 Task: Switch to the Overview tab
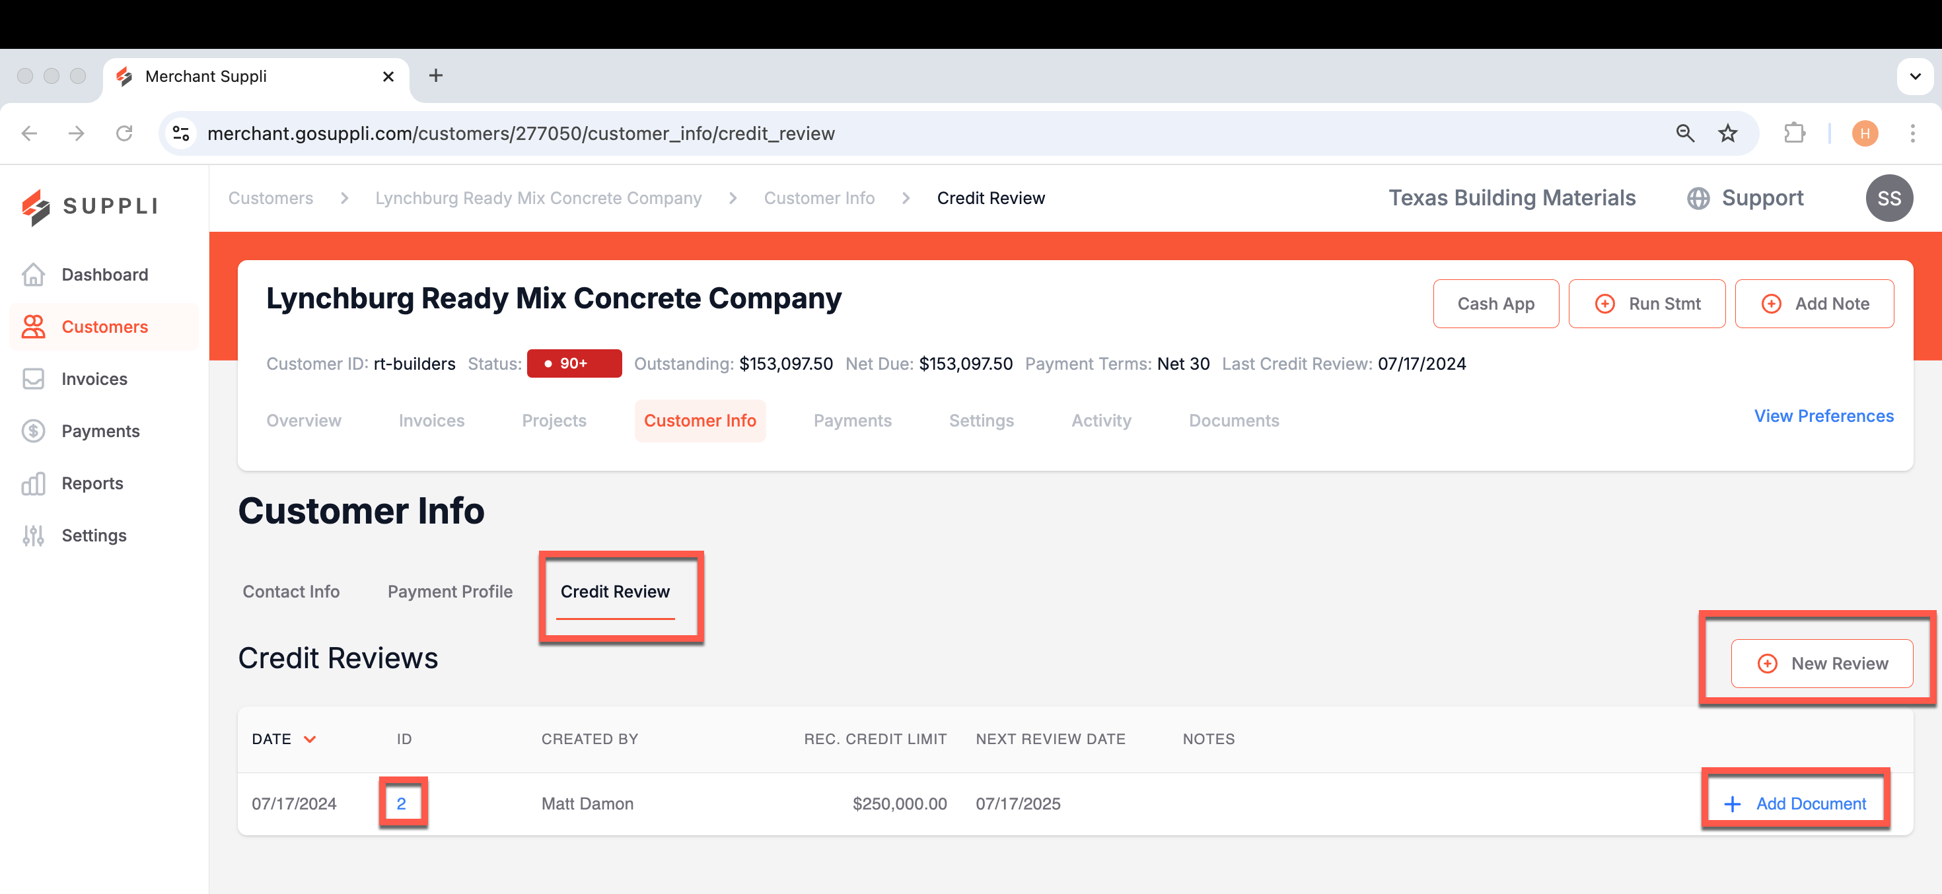(x=304, y=421)
